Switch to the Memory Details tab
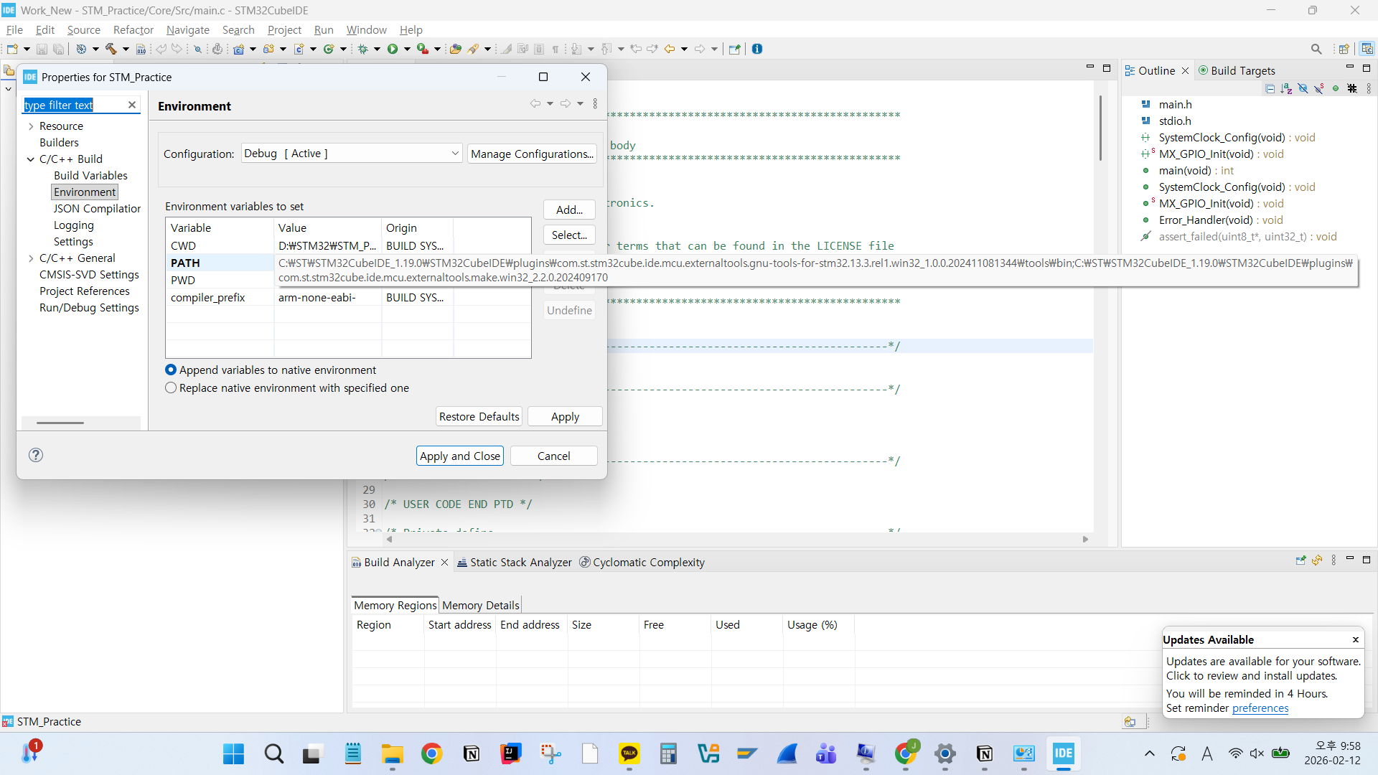This screenshot has width=1378, height=775. click(x=480, y=605)
